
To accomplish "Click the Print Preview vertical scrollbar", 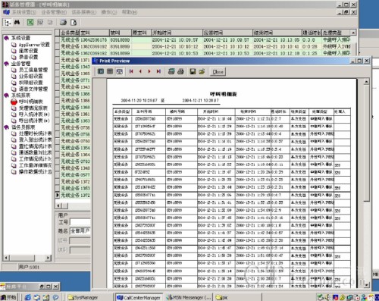I will point(366,184).
